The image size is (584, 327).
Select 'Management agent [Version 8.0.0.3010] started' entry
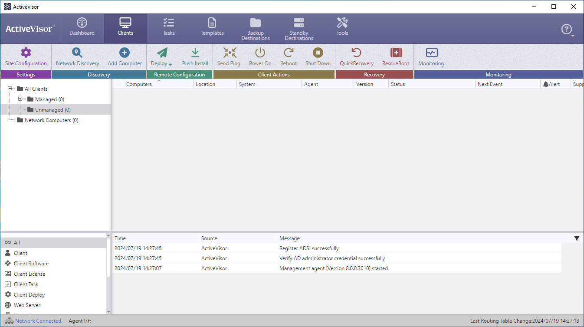coord(337,268)
